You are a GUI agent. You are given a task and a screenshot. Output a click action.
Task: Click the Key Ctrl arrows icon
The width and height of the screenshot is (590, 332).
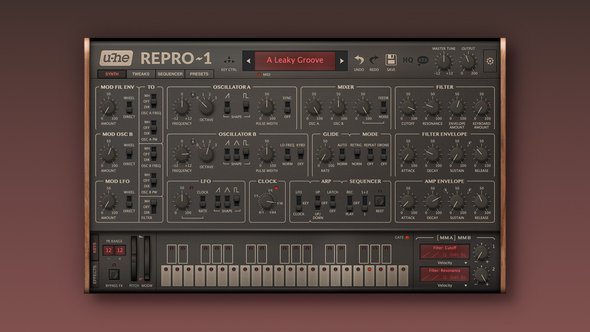229,61
